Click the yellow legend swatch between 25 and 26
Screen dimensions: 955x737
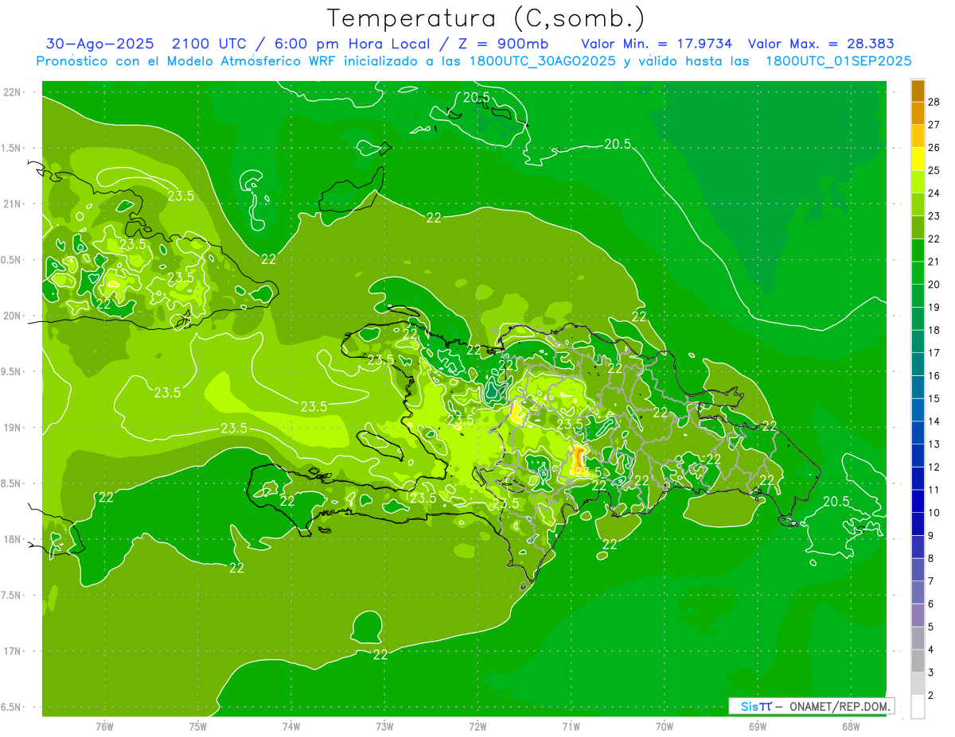(x=918, y=159)
